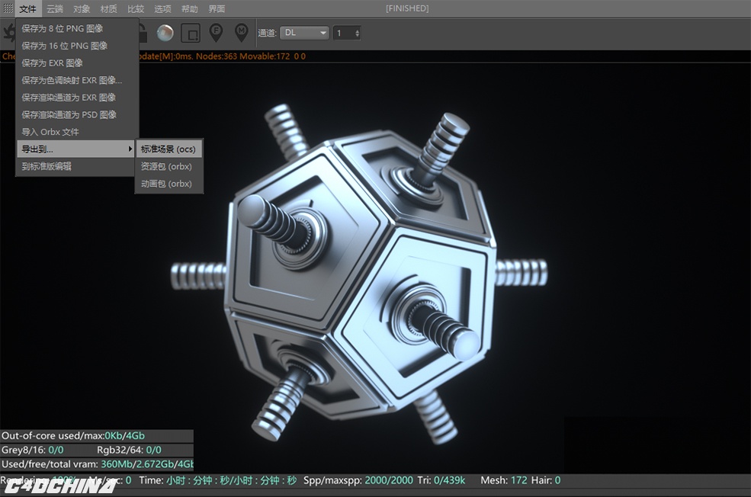This screenshot has height=497, width=751.
Task: Click the lock resolution padlock icon
Action: (143, 33)
